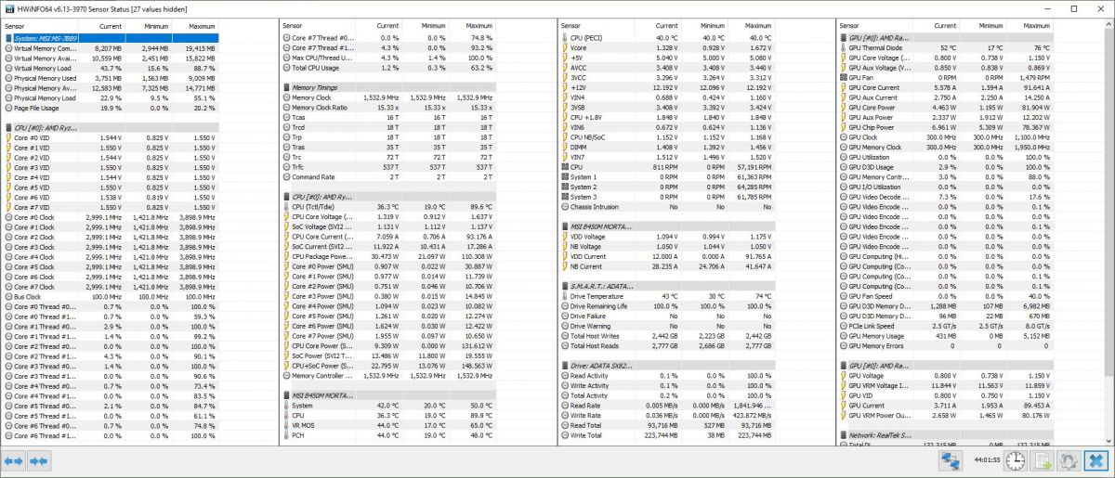Image resolution: width=1115 pixels, height=478 pixels.
Task: Select the Tcas timing row
Action: pos(389,117)
